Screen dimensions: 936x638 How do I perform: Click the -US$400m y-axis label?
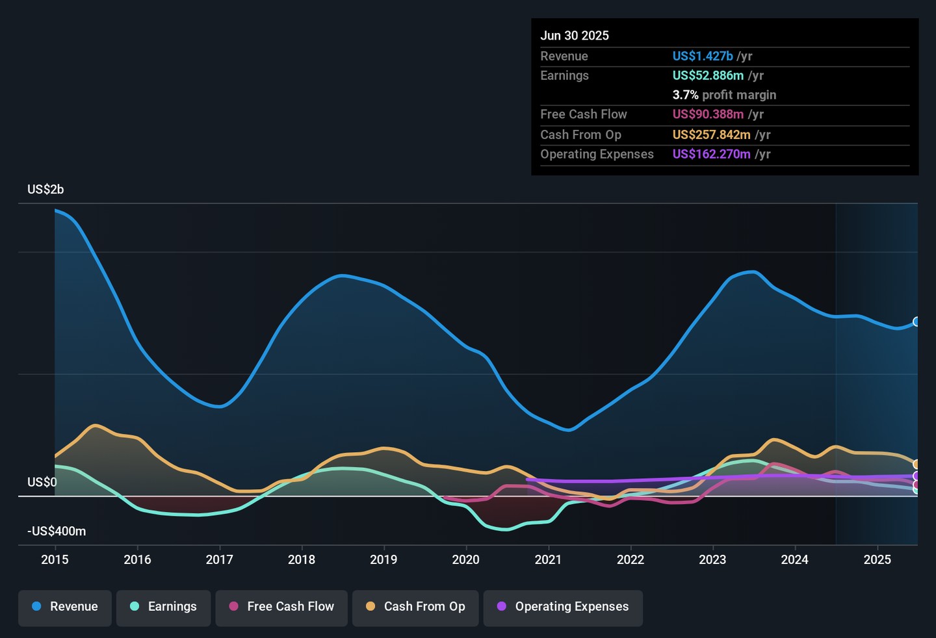57,531
